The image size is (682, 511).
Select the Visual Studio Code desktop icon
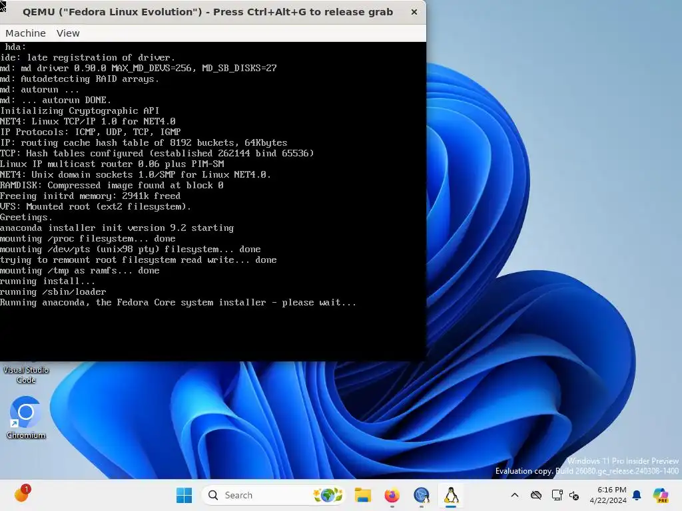point(26,374)
